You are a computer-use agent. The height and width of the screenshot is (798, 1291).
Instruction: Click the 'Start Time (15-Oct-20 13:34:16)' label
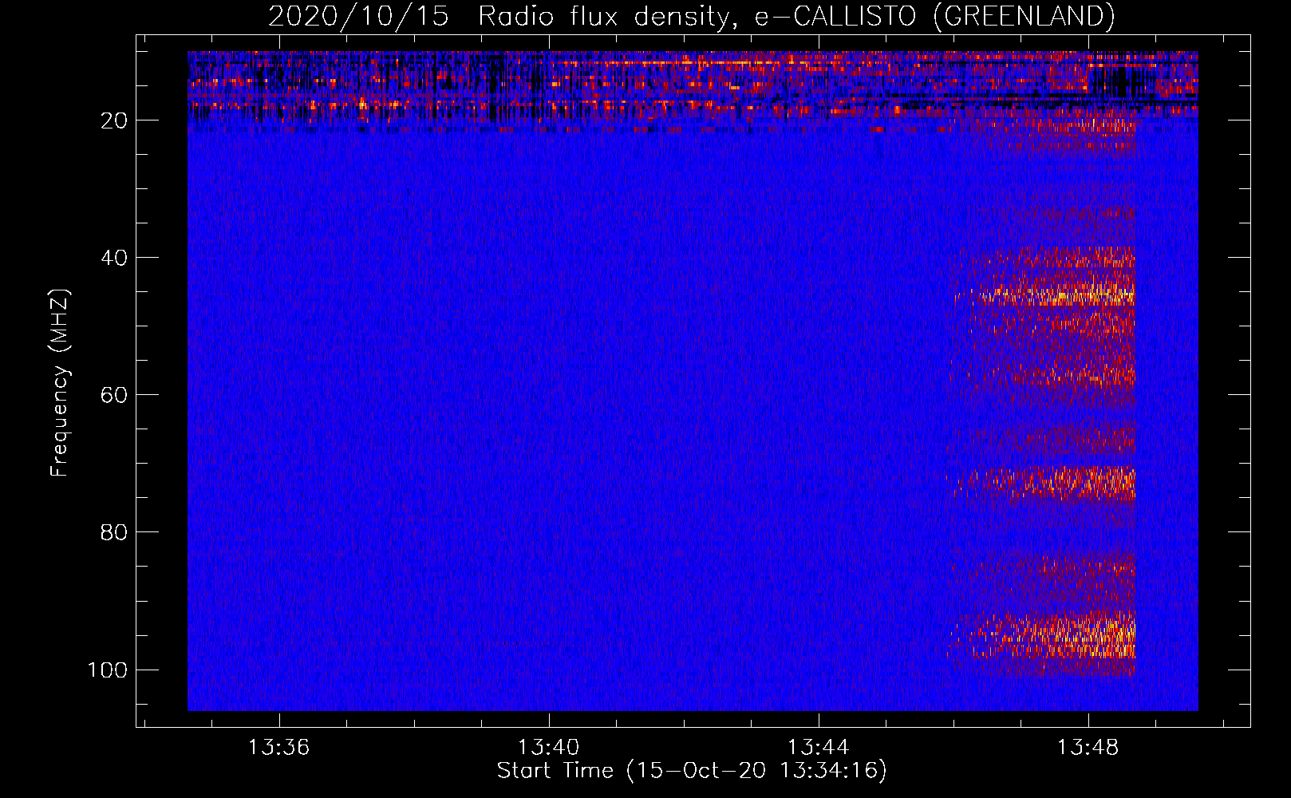pyautogui.click(x=692, y=771)
